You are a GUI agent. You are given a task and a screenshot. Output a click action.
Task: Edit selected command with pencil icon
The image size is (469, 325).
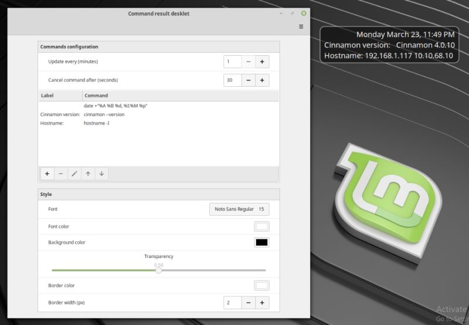pyautogui.click(x=74, y=174)
